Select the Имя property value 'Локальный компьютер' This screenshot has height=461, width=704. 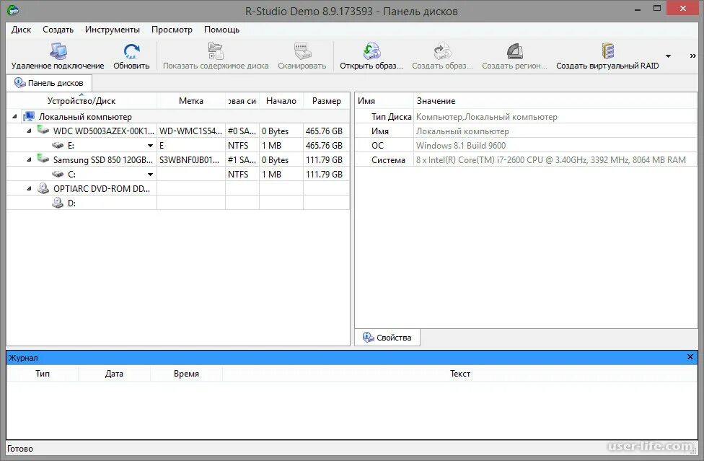[x=462, y=131]
